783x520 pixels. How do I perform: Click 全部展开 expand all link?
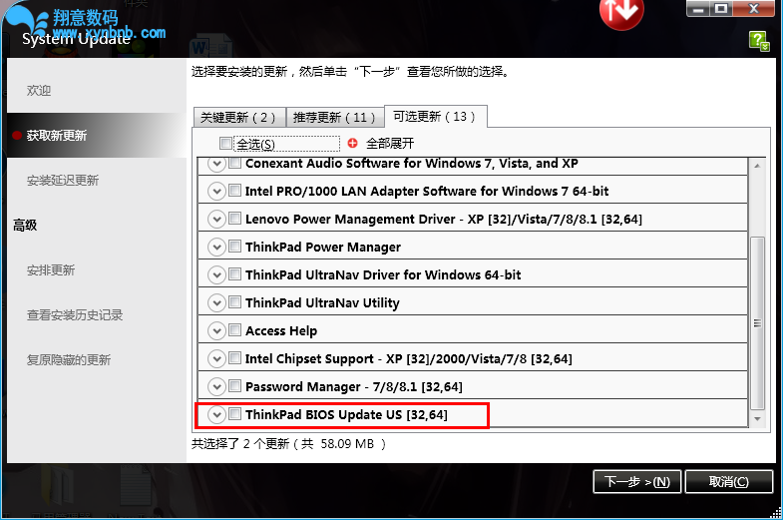(390, 144)
